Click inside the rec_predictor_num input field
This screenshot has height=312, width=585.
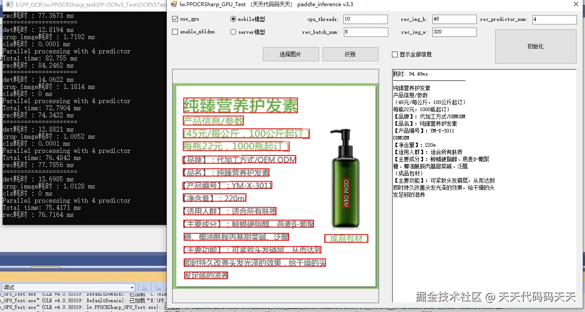554,19
